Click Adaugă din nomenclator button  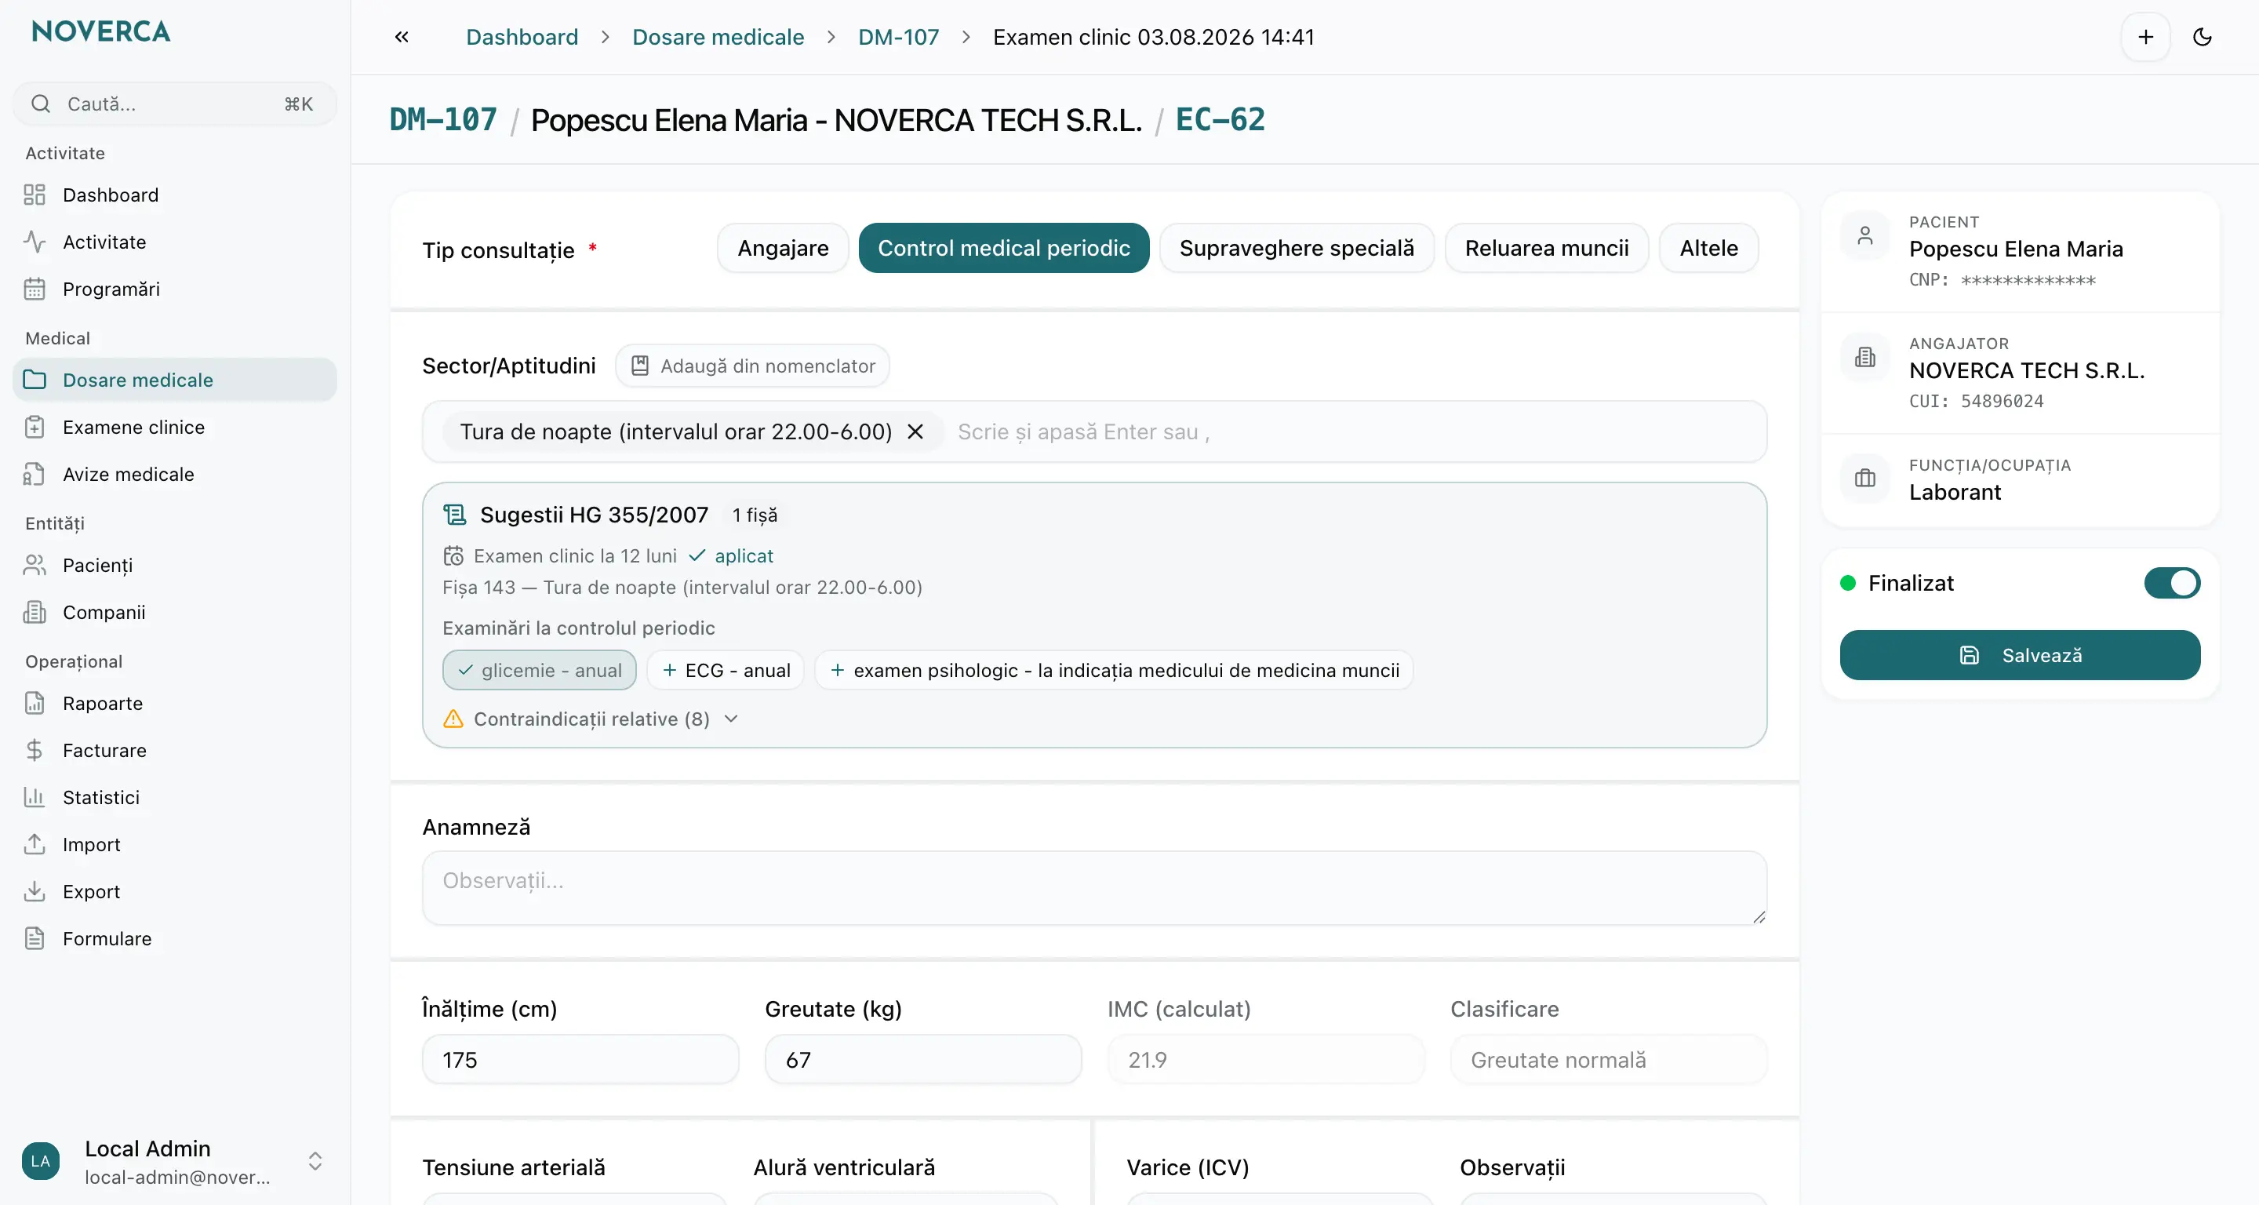pyautogui.click(x=752, y=366)
